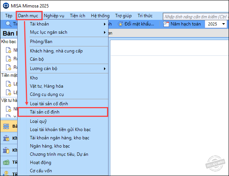
Task: Click the MISA Mimosa logo in title bar
Action: (x=5, y=6)
